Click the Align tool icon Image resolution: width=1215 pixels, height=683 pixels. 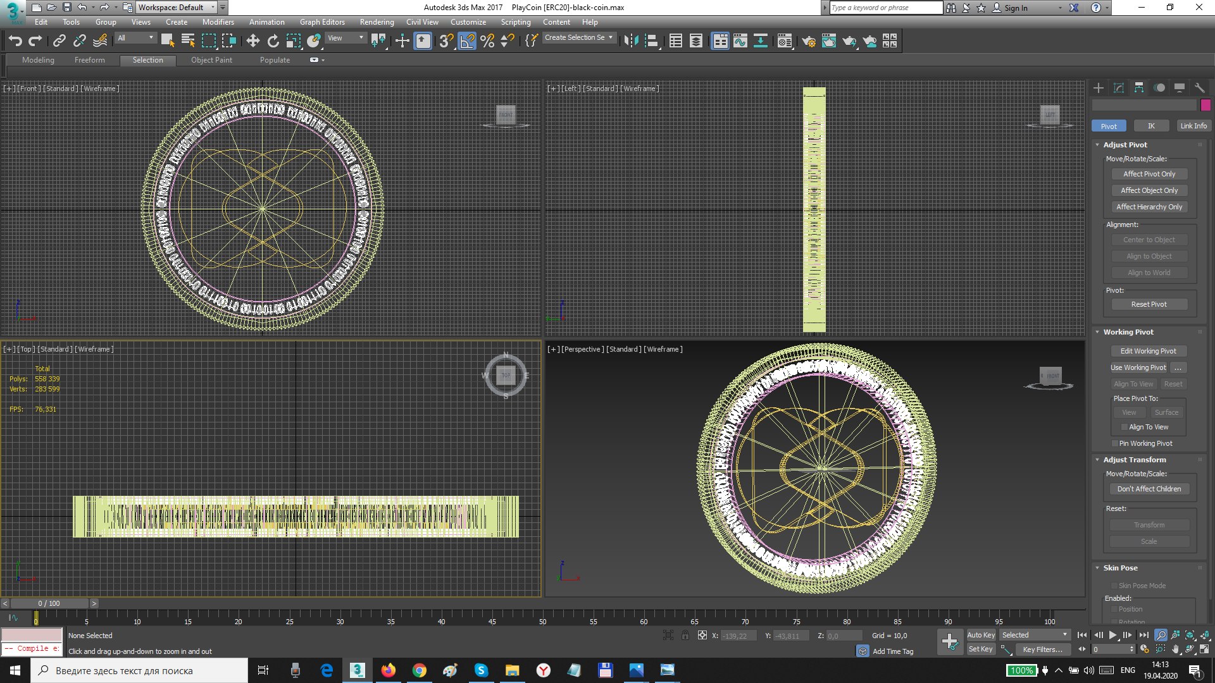[x=651, y=41]
